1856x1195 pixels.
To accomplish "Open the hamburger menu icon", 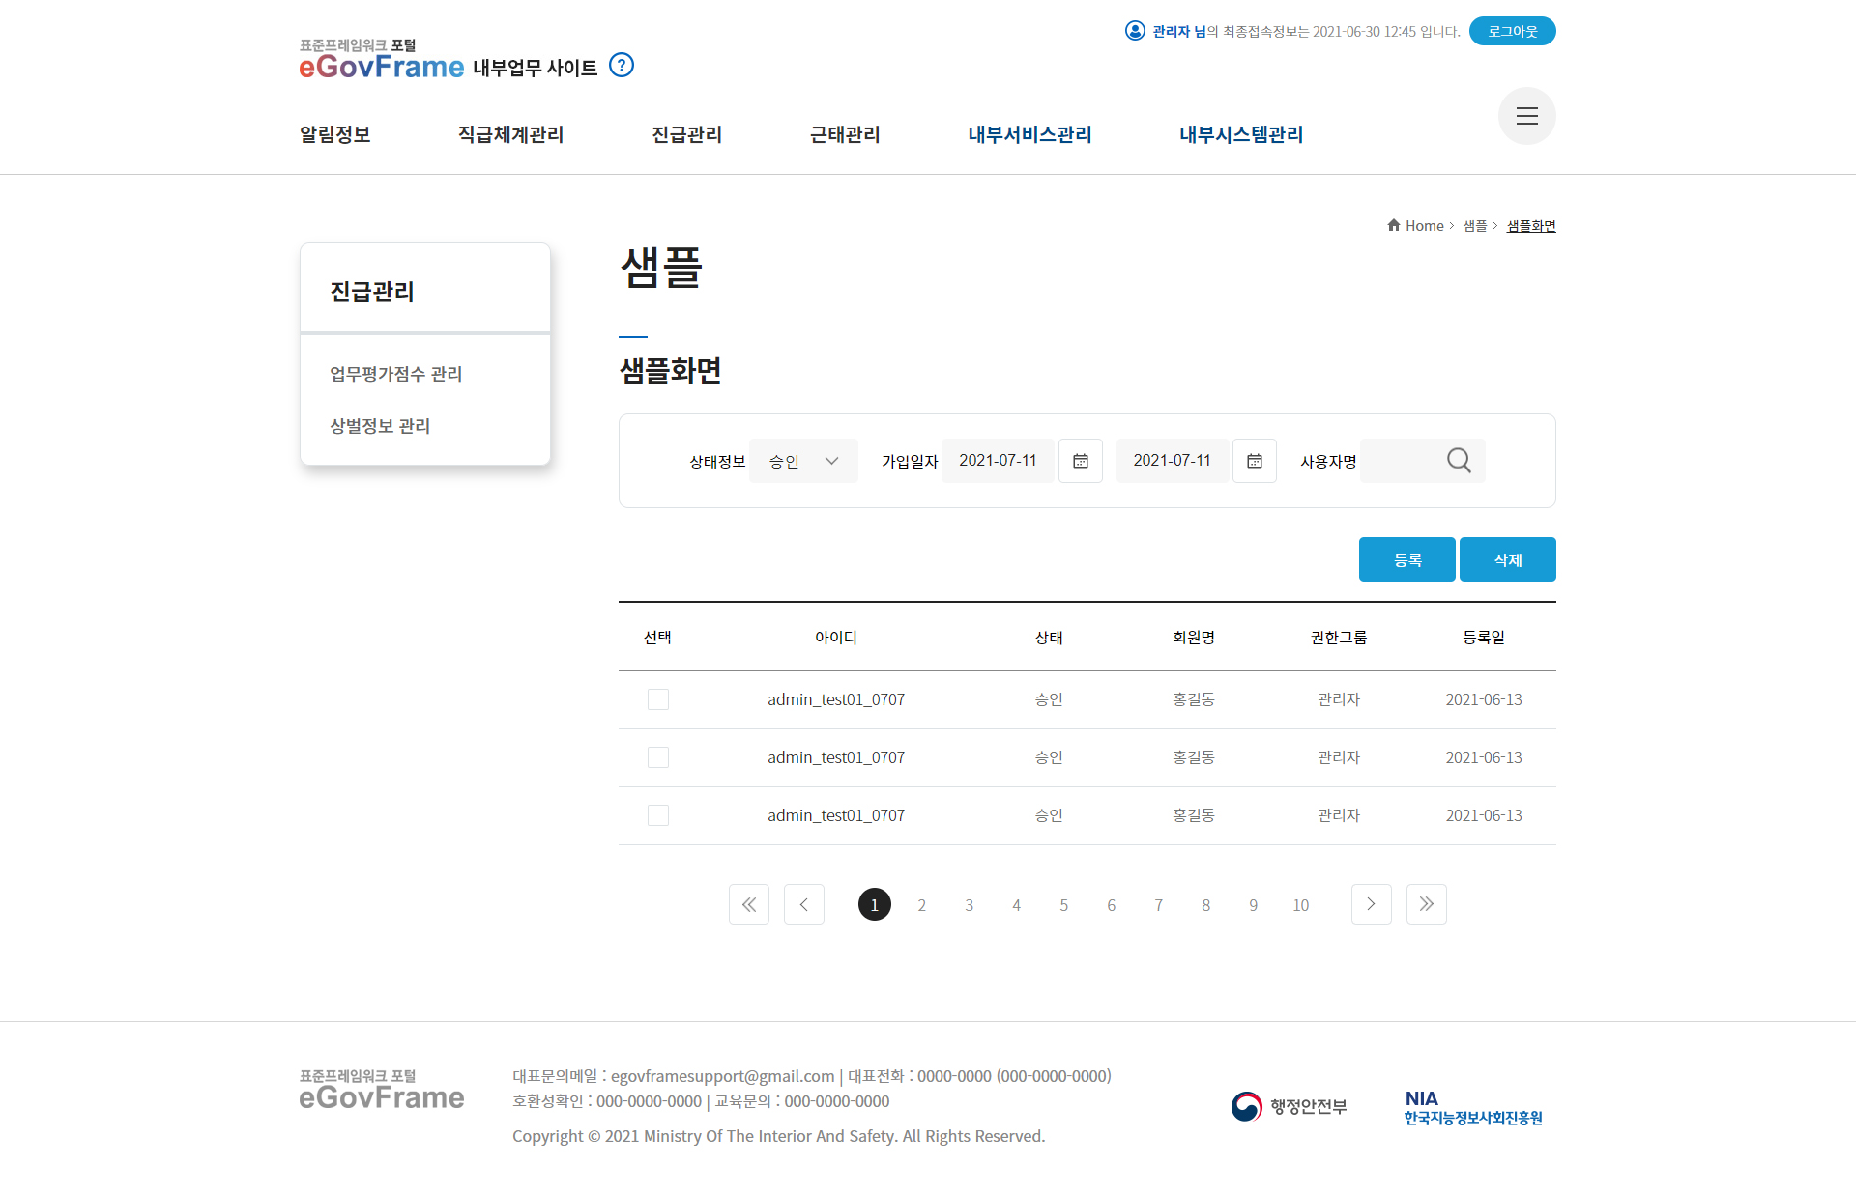I will coord(1526,116).
